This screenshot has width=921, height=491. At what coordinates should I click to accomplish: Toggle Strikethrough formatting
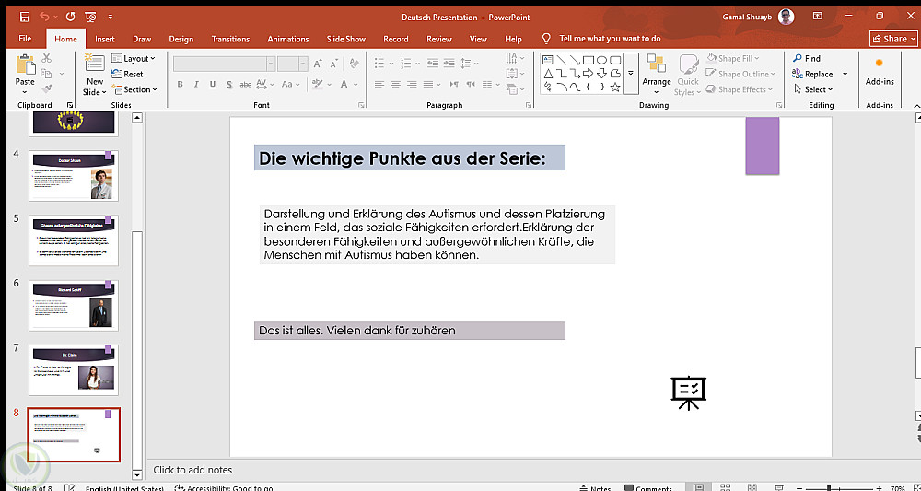point(245,84)
